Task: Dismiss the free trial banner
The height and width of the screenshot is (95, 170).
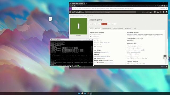Action: coord(167,9)
